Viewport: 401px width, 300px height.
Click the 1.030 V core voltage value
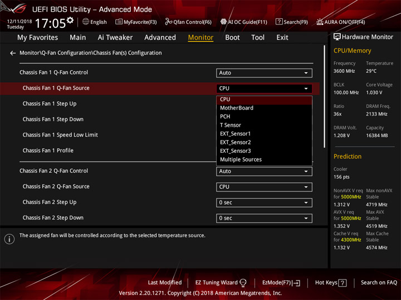coord(374,93)
